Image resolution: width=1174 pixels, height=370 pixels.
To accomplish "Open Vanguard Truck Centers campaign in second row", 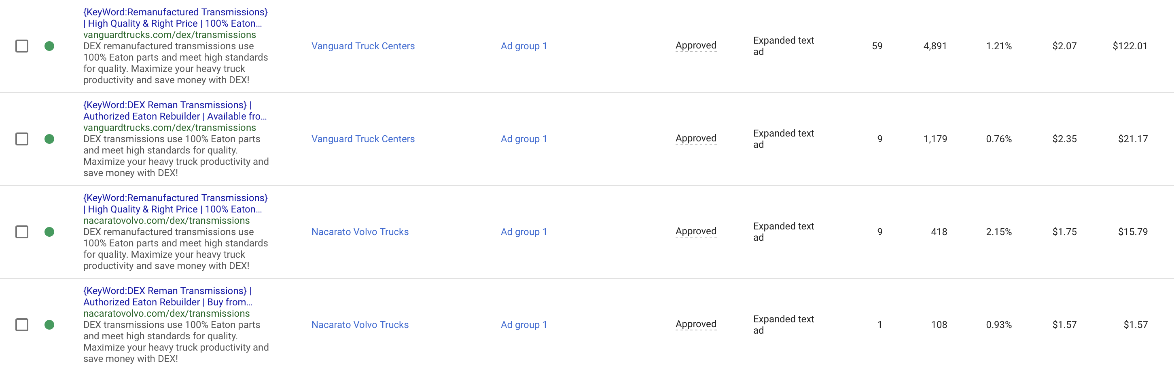I will pyautogui.click(x=363, y=139).
